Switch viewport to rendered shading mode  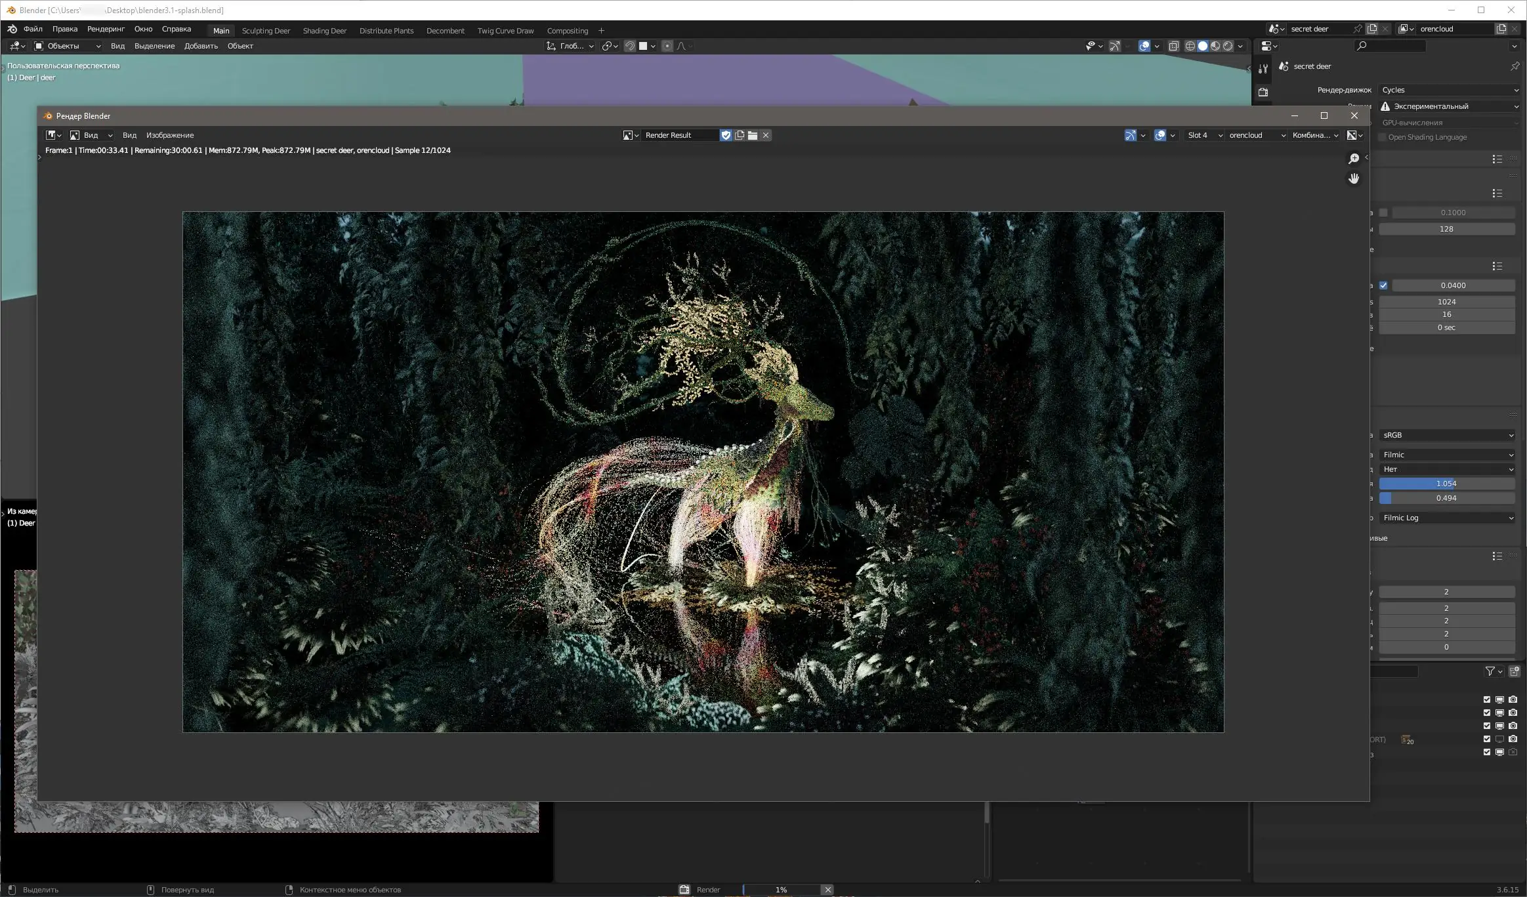point(1228,46)
